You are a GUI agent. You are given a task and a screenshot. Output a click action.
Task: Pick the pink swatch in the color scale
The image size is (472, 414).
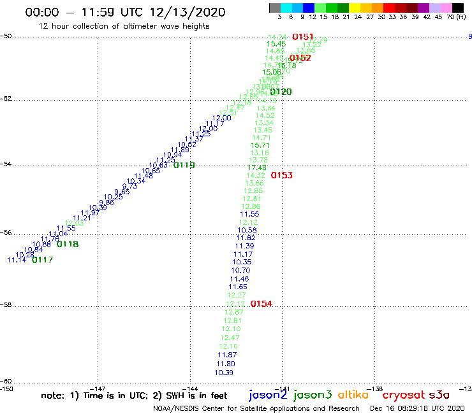pyautogui.click(x=446, y=8)
